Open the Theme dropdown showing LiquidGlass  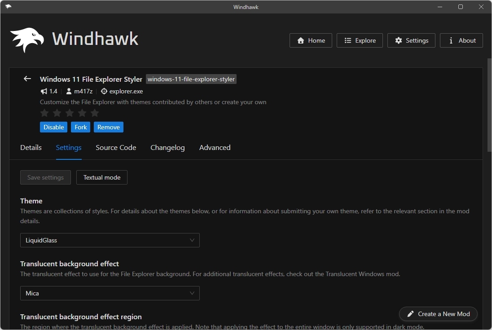click(x=110, y=240)
